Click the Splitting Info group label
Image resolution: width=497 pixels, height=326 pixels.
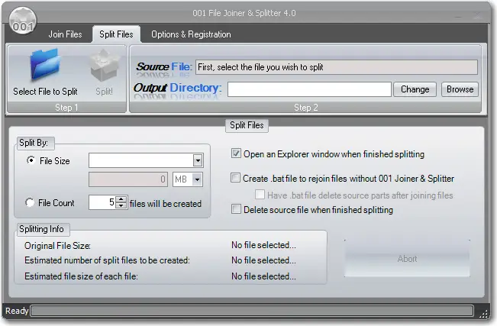point(41,229)
